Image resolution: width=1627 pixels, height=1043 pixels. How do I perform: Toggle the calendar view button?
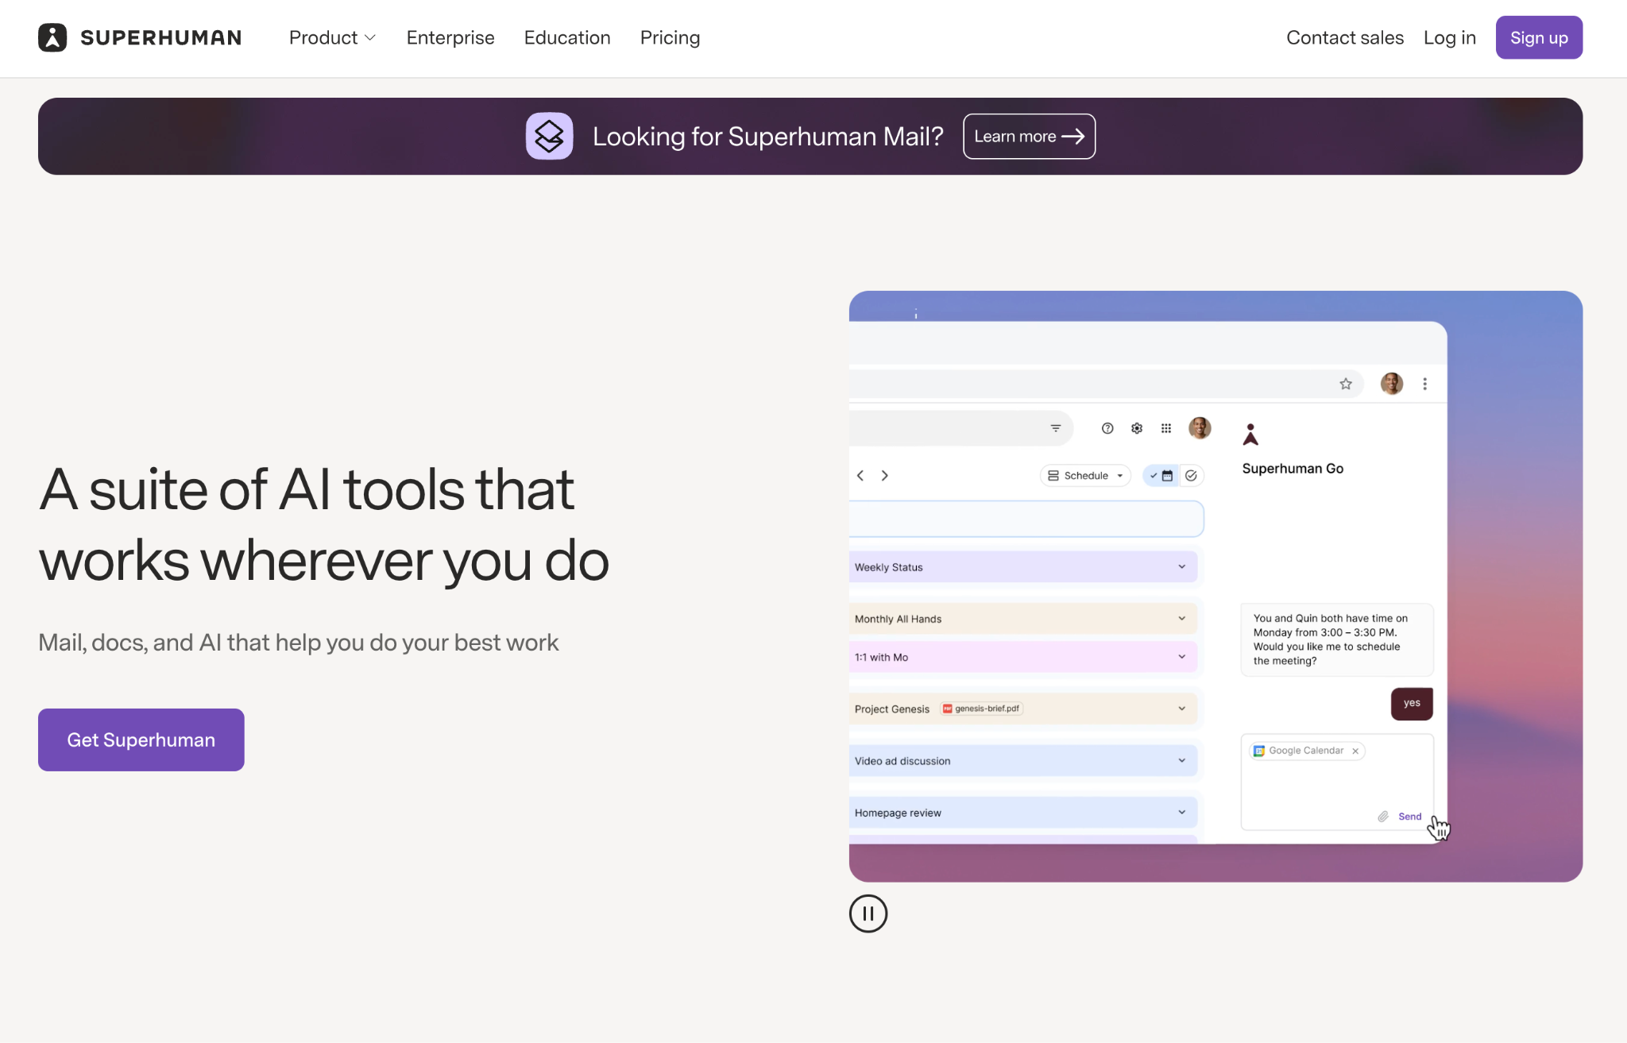(1161, 475)
